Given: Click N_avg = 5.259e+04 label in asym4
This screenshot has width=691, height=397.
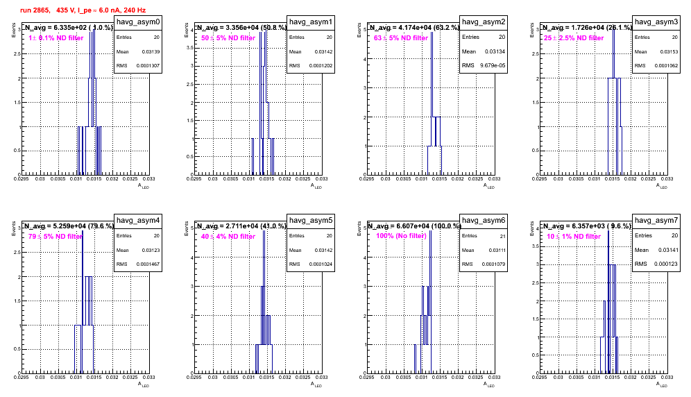Looking at the screenshot, I should [x=68, y=226].
